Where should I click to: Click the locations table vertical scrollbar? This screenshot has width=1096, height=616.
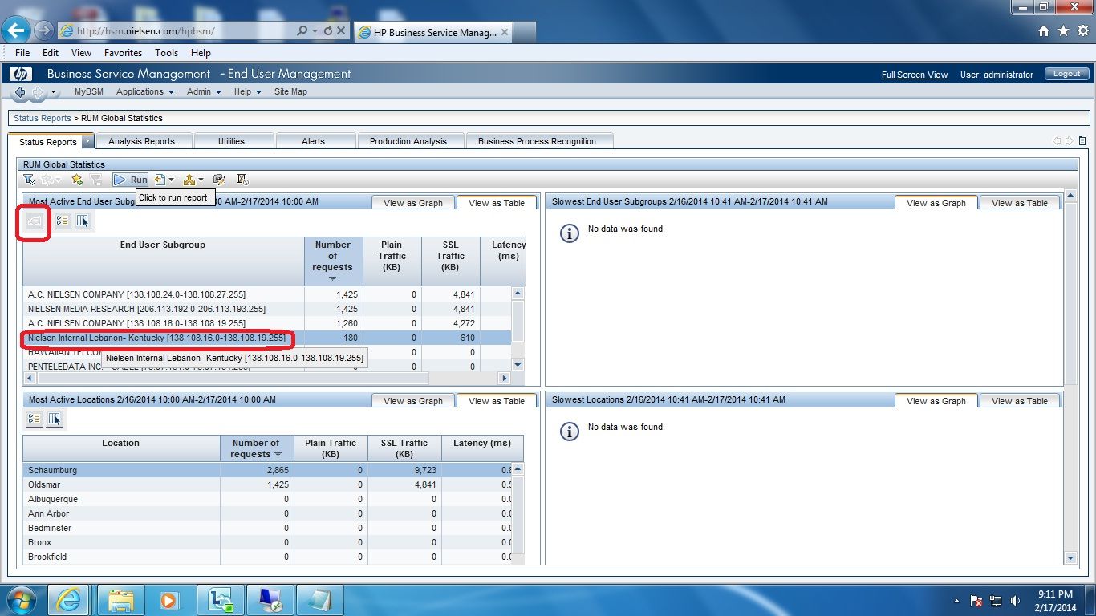coord(518,513)
